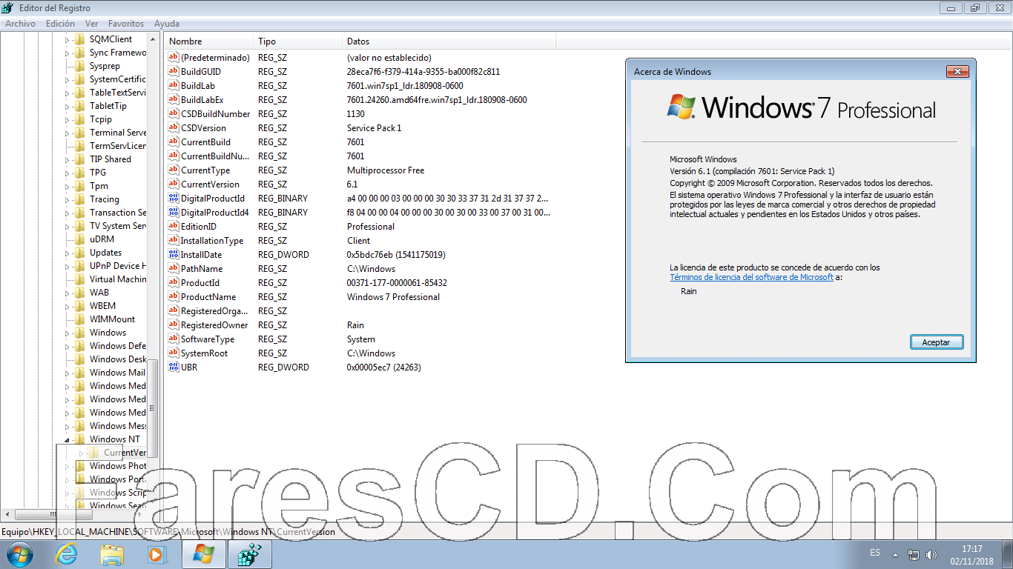Click the ProductName string value icon
1013x569 pixels.
point(174,297)
